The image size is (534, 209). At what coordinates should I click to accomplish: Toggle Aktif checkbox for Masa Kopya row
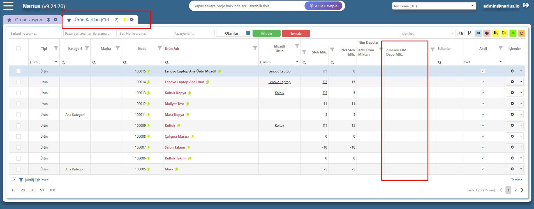point(483,114)
